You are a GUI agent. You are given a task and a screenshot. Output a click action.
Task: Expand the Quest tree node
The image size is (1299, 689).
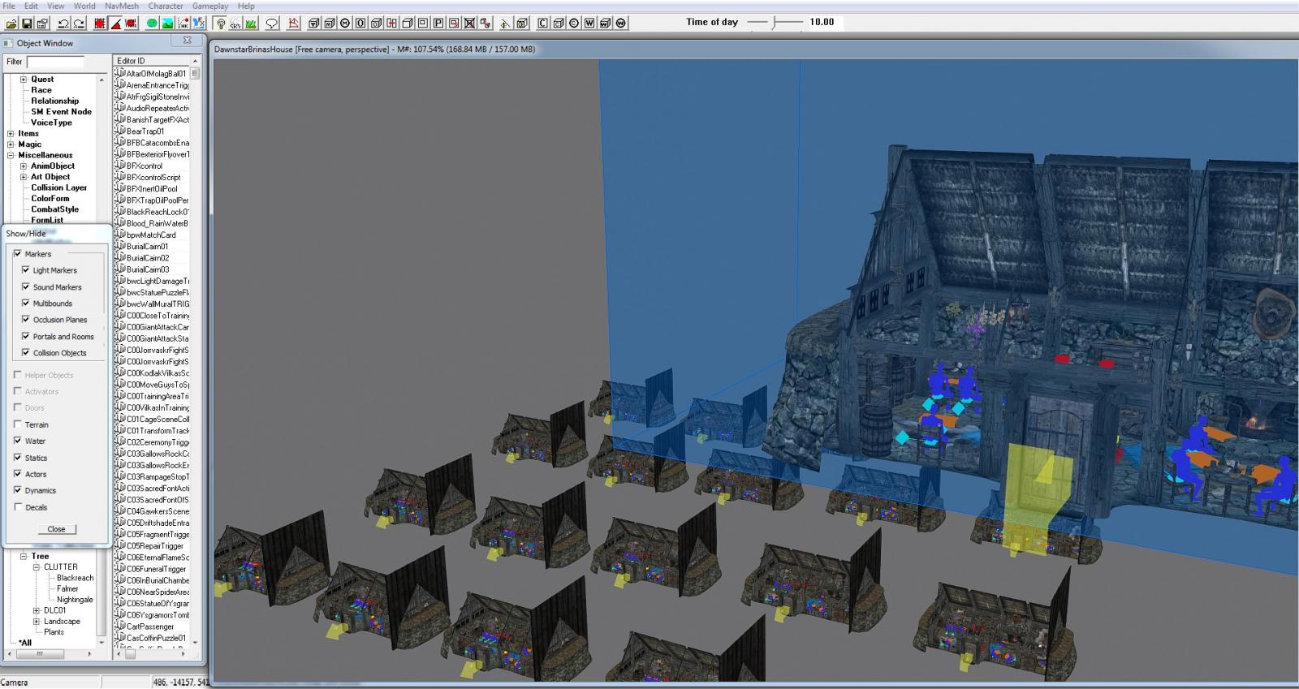tap(24, 80)
